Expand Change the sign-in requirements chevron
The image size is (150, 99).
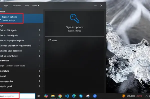(x=39, y=46)
